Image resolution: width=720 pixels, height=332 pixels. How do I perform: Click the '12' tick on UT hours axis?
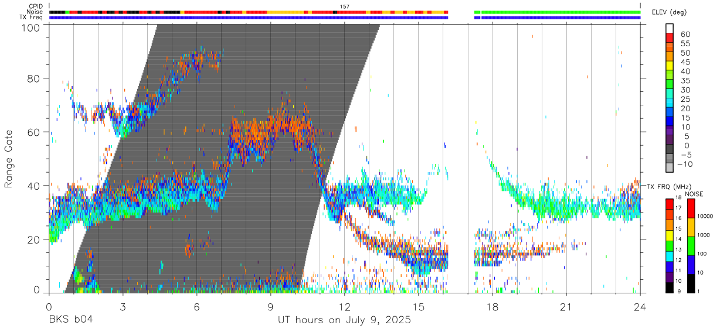pos(344,307)
